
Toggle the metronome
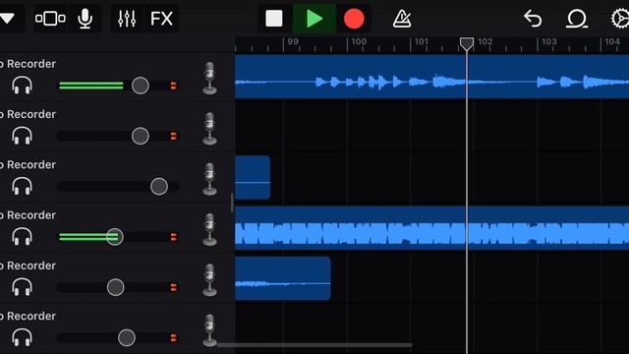(x=402, y=19)
